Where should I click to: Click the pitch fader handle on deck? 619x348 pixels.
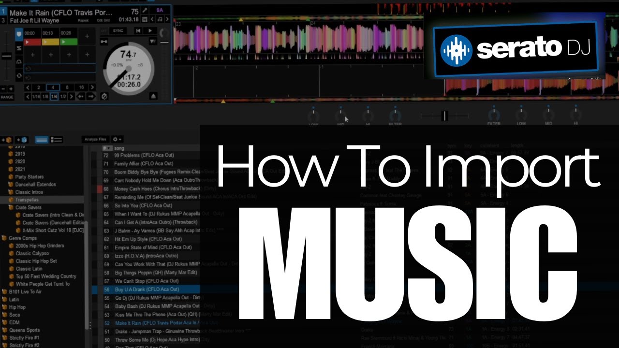point(7,56)
